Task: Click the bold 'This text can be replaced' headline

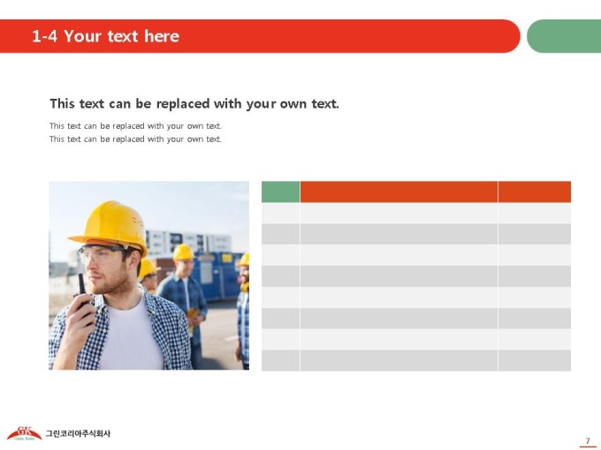Action: tap(194, 104)
